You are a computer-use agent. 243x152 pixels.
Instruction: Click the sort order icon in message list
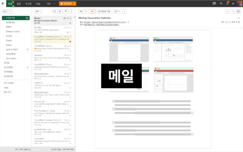[x=60, y=11]
